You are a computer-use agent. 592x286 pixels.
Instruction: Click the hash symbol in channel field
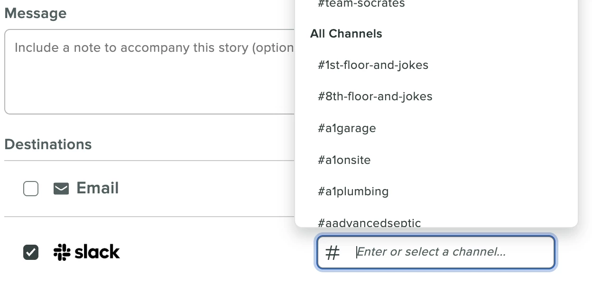click(x=333, y=252)
